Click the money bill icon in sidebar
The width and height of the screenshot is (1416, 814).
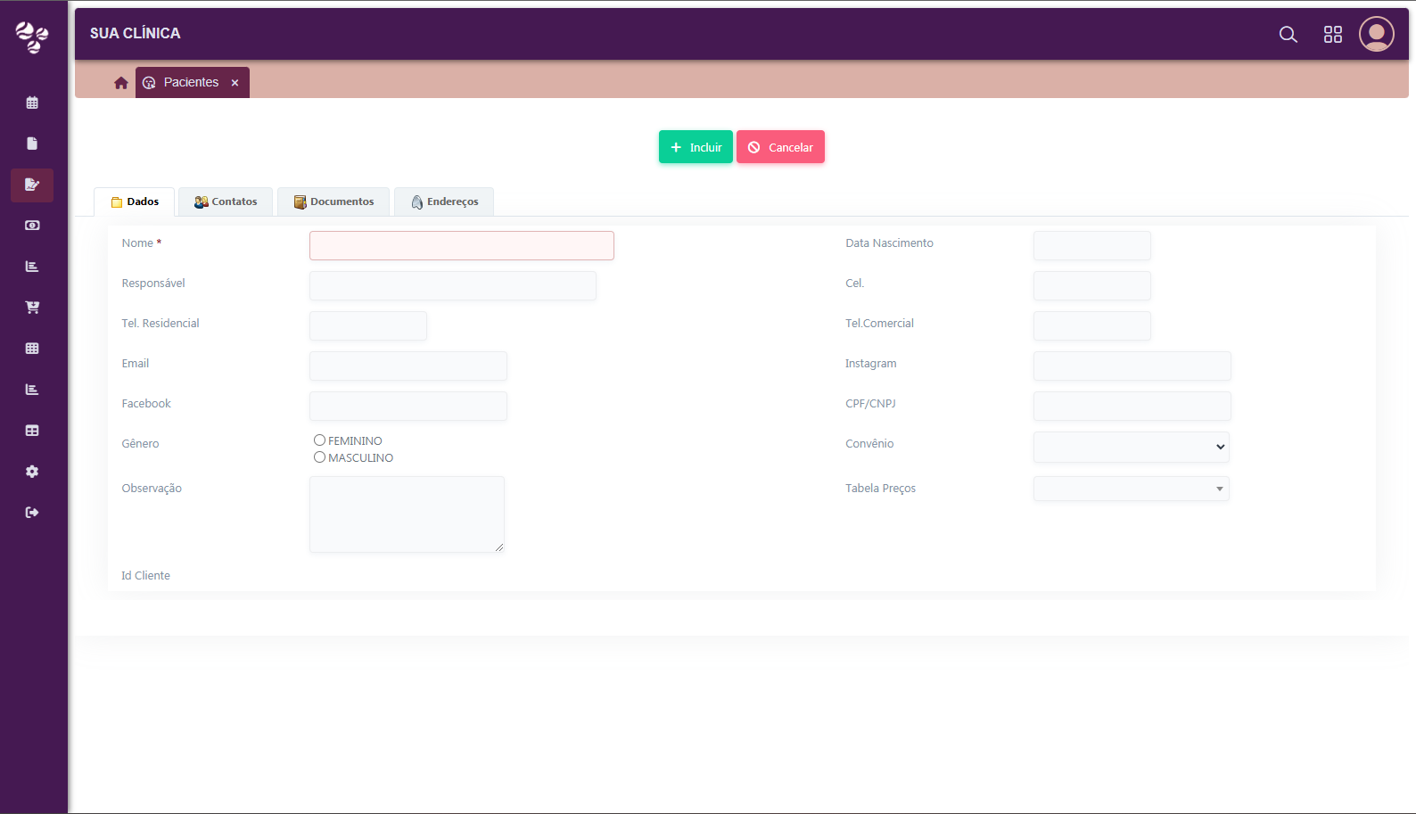point(32,226)
